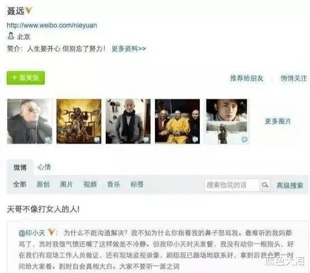Viewport: 310px width, 273px height.
Task: Switch to the 心情 tab
Action: click(x=44, y=167)
